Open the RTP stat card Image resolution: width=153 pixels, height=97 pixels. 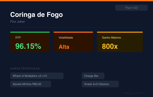pyautogui.click(x=30, y=42)
